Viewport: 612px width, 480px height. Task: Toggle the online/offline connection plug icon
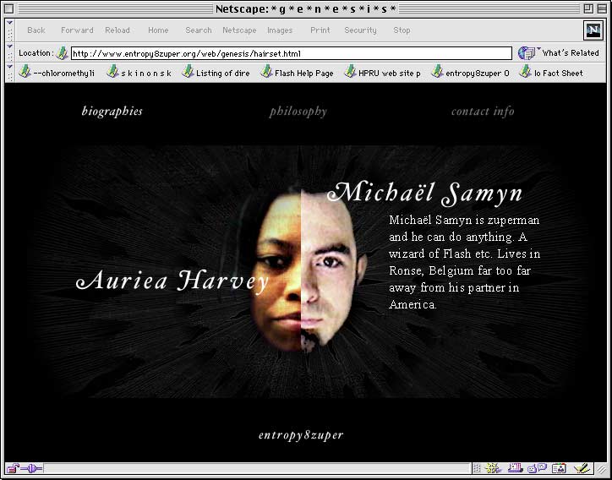point(31,468)
